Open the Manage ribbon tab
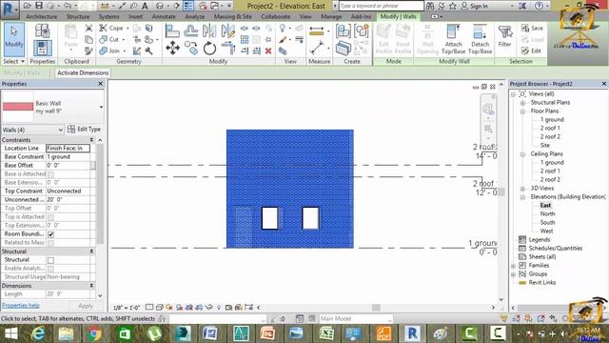This screenshot has width=609, height=343. 331,17
